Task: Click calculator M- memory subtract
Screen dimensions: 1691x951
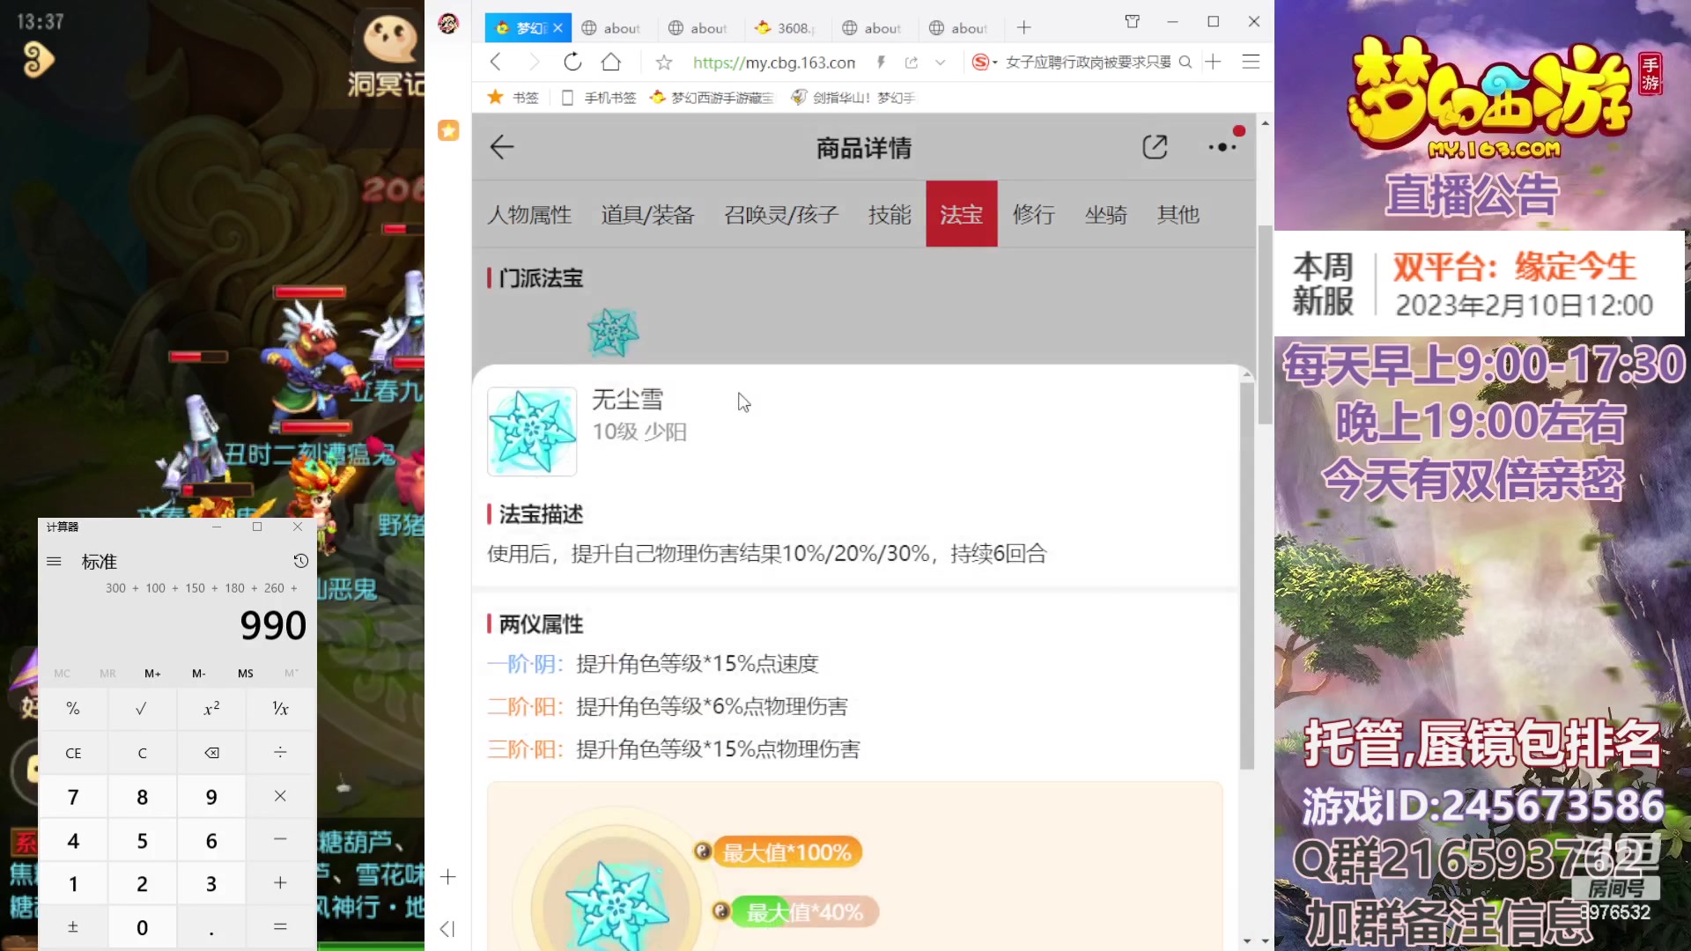Action: coord(199,674)
